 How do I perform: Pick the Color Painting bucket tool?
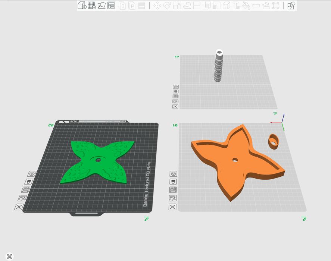(x=246, y=6)
